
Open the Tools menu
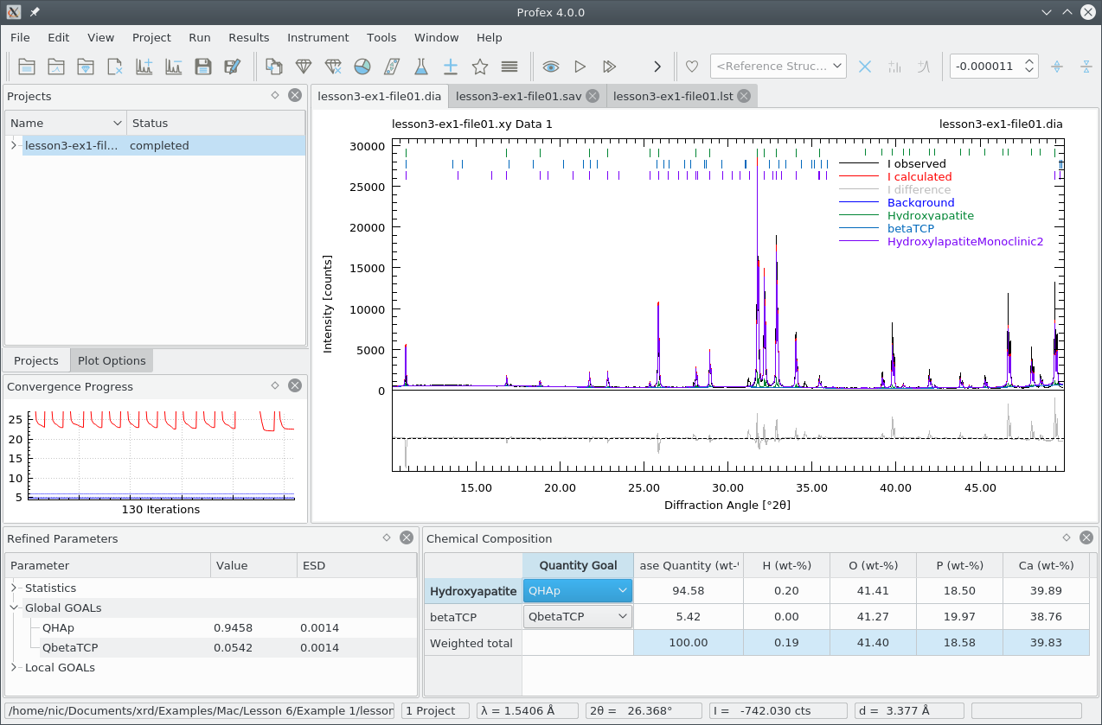[x=381, y=37]
